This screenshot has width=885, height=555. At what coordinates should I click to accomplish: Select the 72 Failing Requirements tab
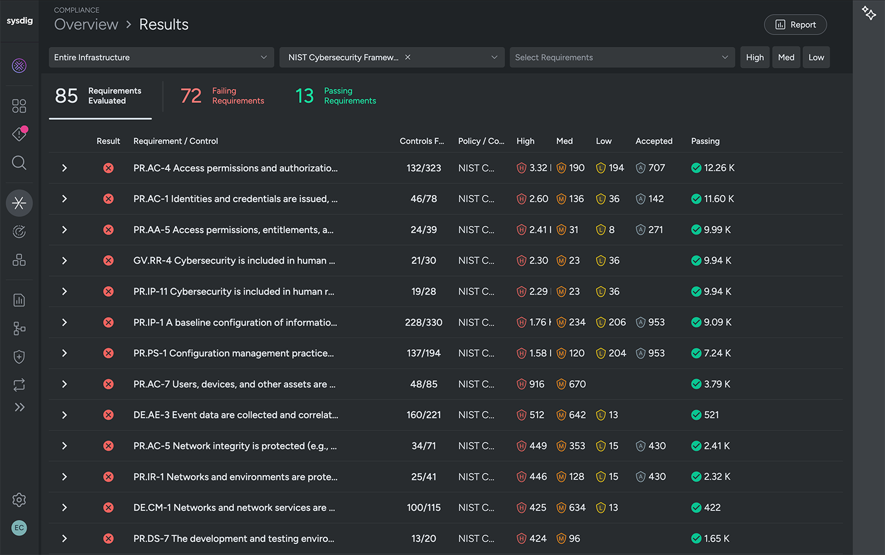point(222,96)
